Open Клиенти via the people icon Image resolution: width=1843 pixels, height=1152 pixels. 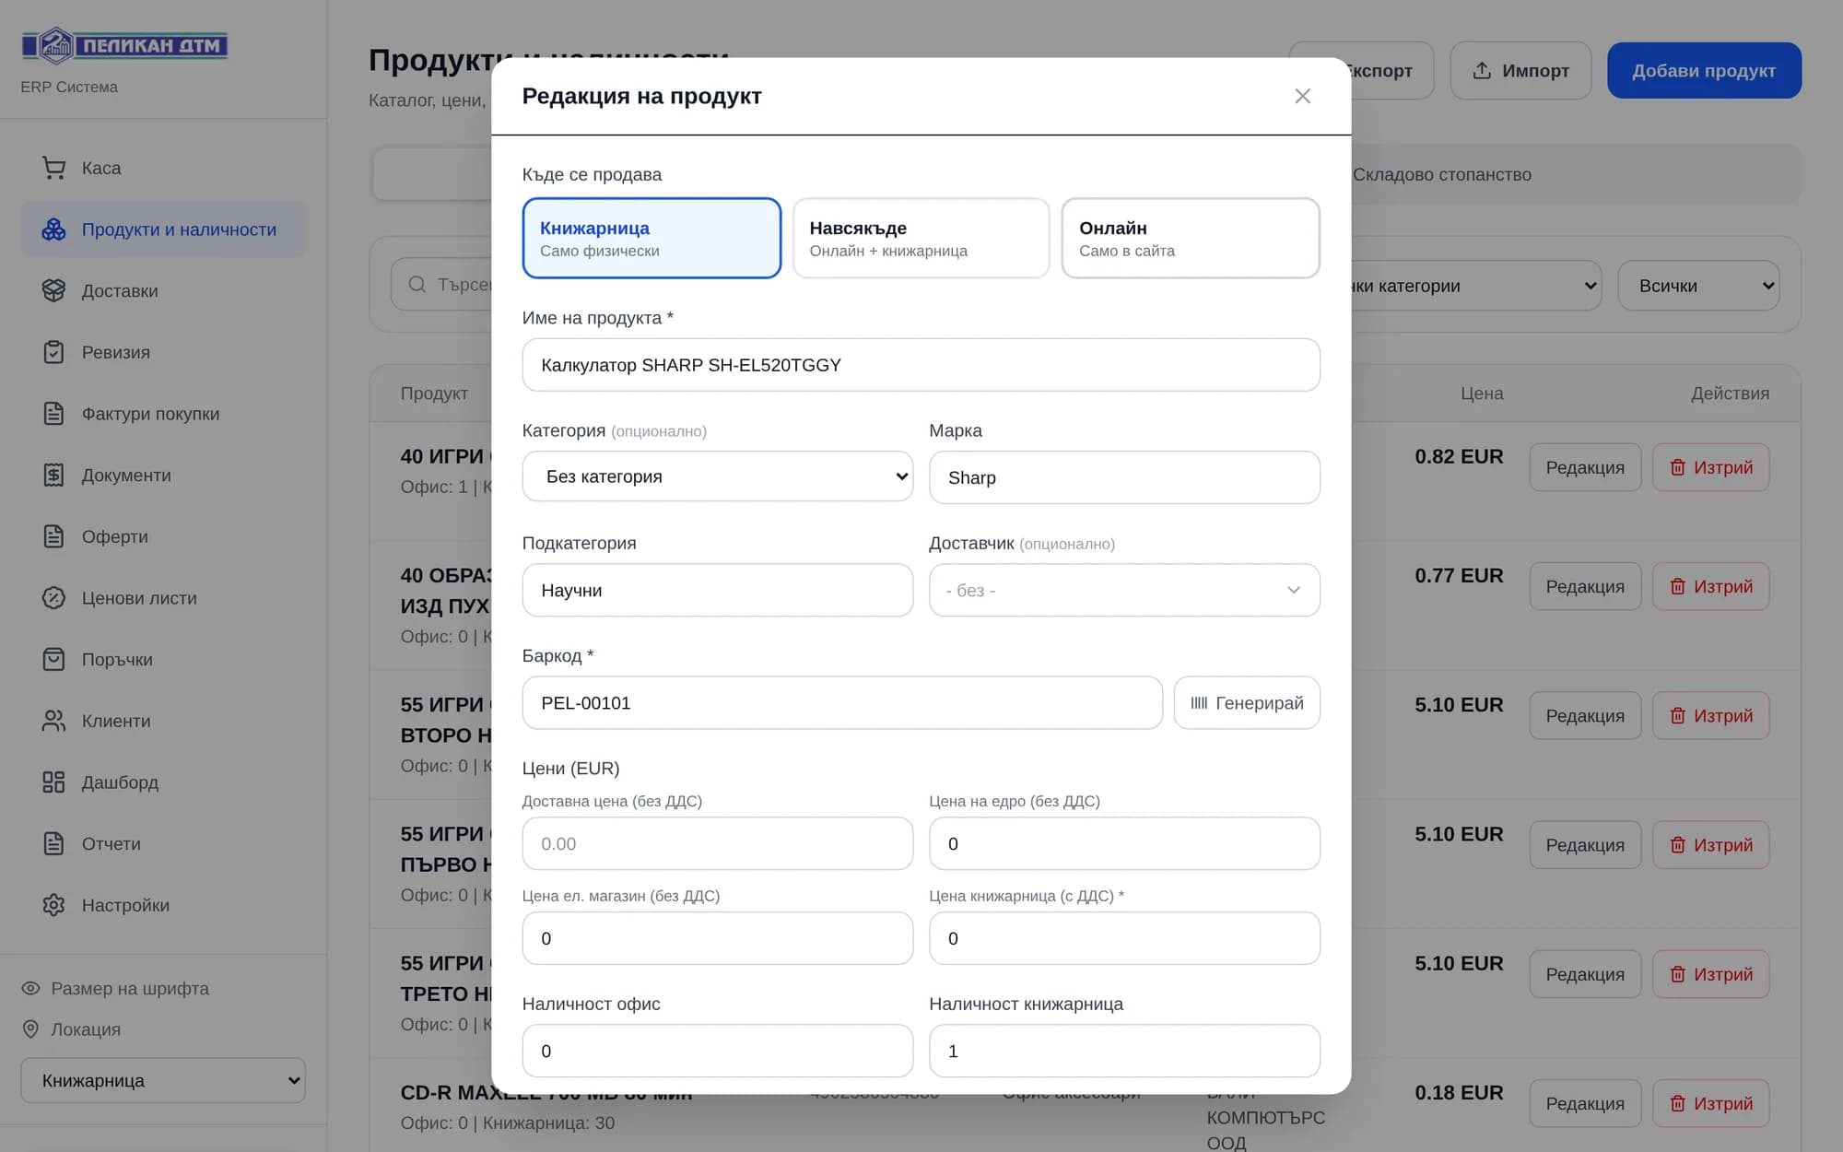pos(53,721)
